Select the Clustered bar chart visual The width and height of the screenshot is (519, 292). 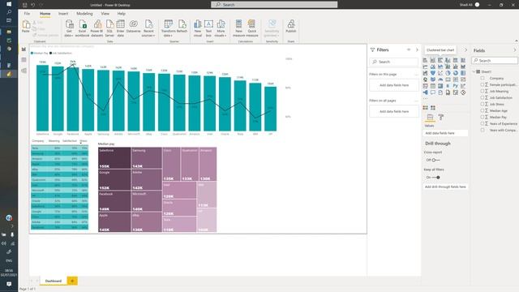click(440, 60)
